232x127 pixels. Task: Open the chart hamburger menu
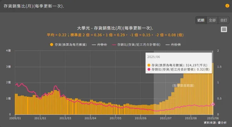pyautogui.click(x=224, y=29)
